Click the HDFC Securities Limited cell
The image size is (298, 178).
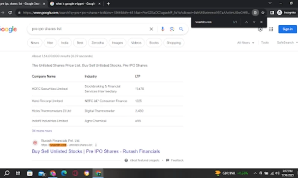point(50,89)
